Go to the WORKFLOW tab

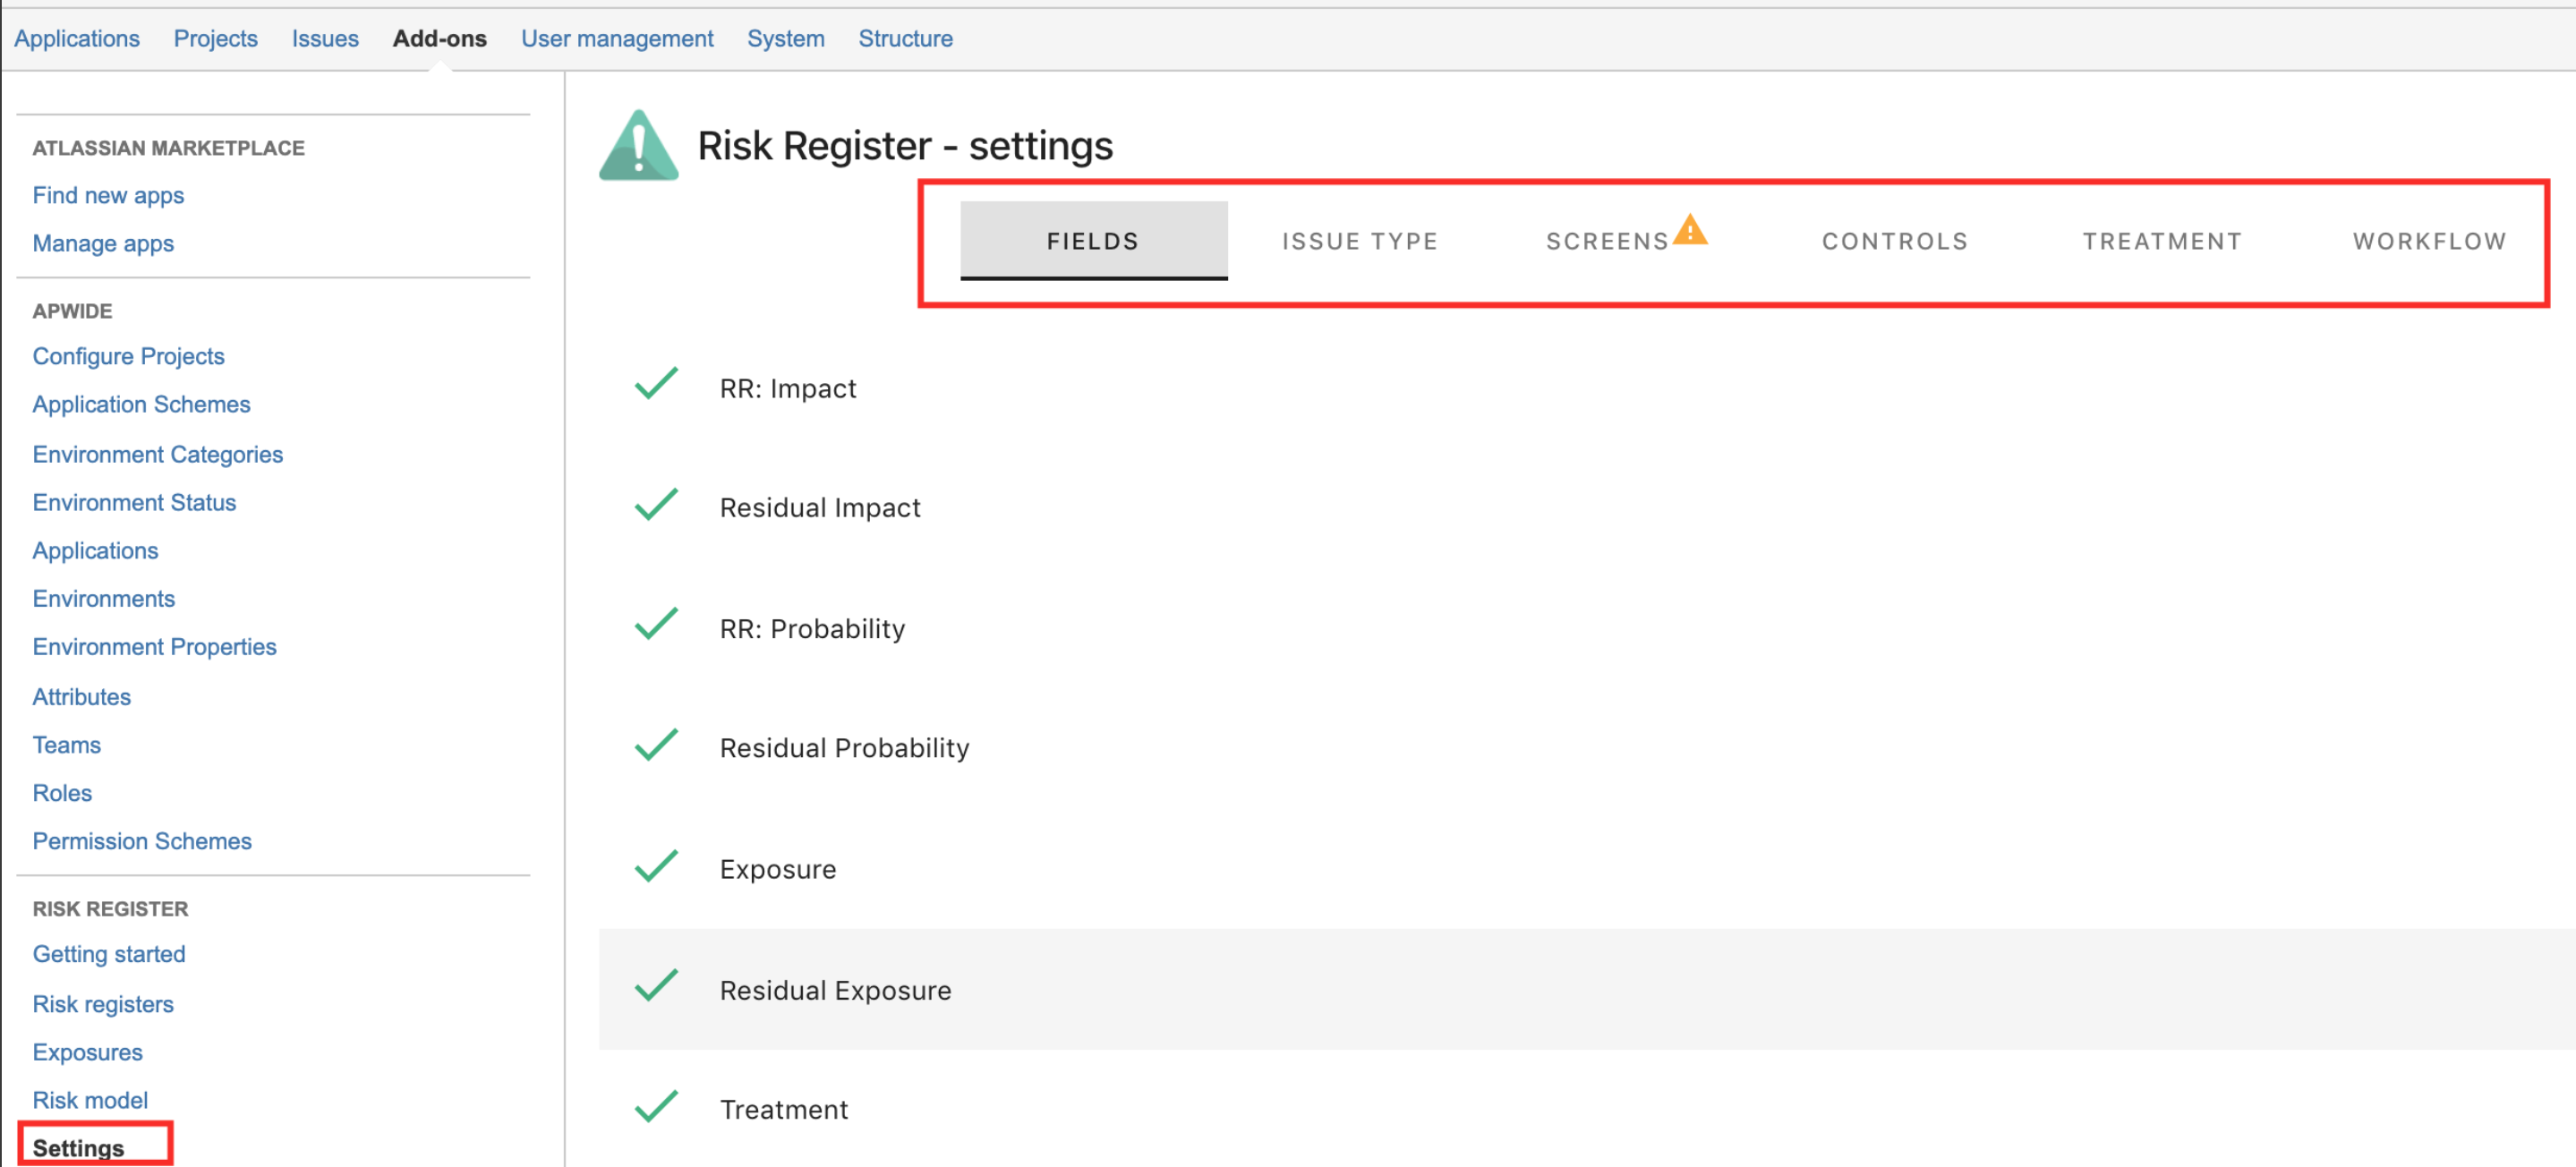point(2429,241)
